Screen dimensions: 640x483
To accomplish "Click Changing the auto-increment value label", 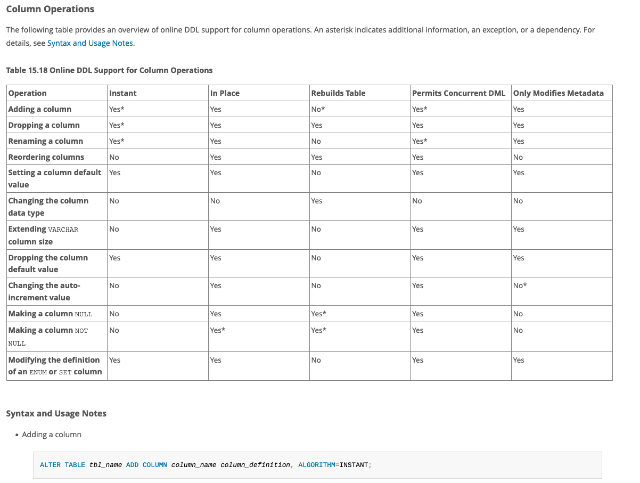I will click(44, 291).
